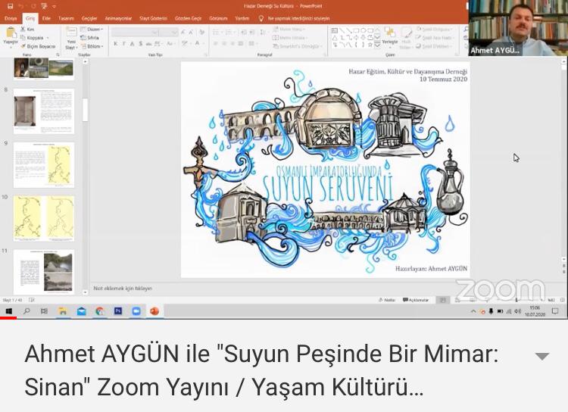Toggle bold text formatting
The height and width of the screenshot is (412, 568).
click(116, 44)
